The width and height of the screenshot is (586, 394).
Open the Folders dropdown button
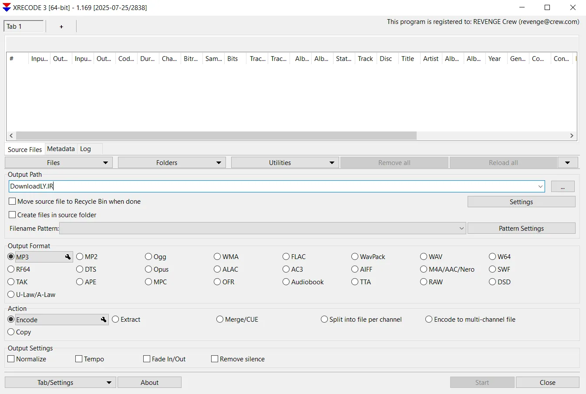click(x=172, y=163)
